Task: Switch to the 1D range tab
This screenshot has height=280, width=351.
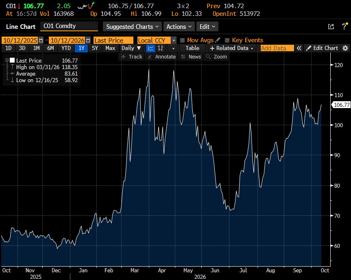Action: (8, 48)
